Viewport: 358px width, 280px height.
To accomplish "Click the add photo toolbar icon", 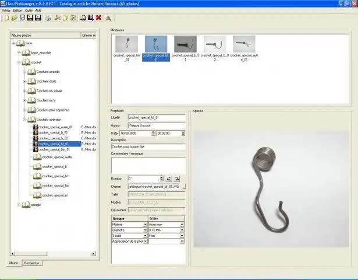I will point(91,17).
